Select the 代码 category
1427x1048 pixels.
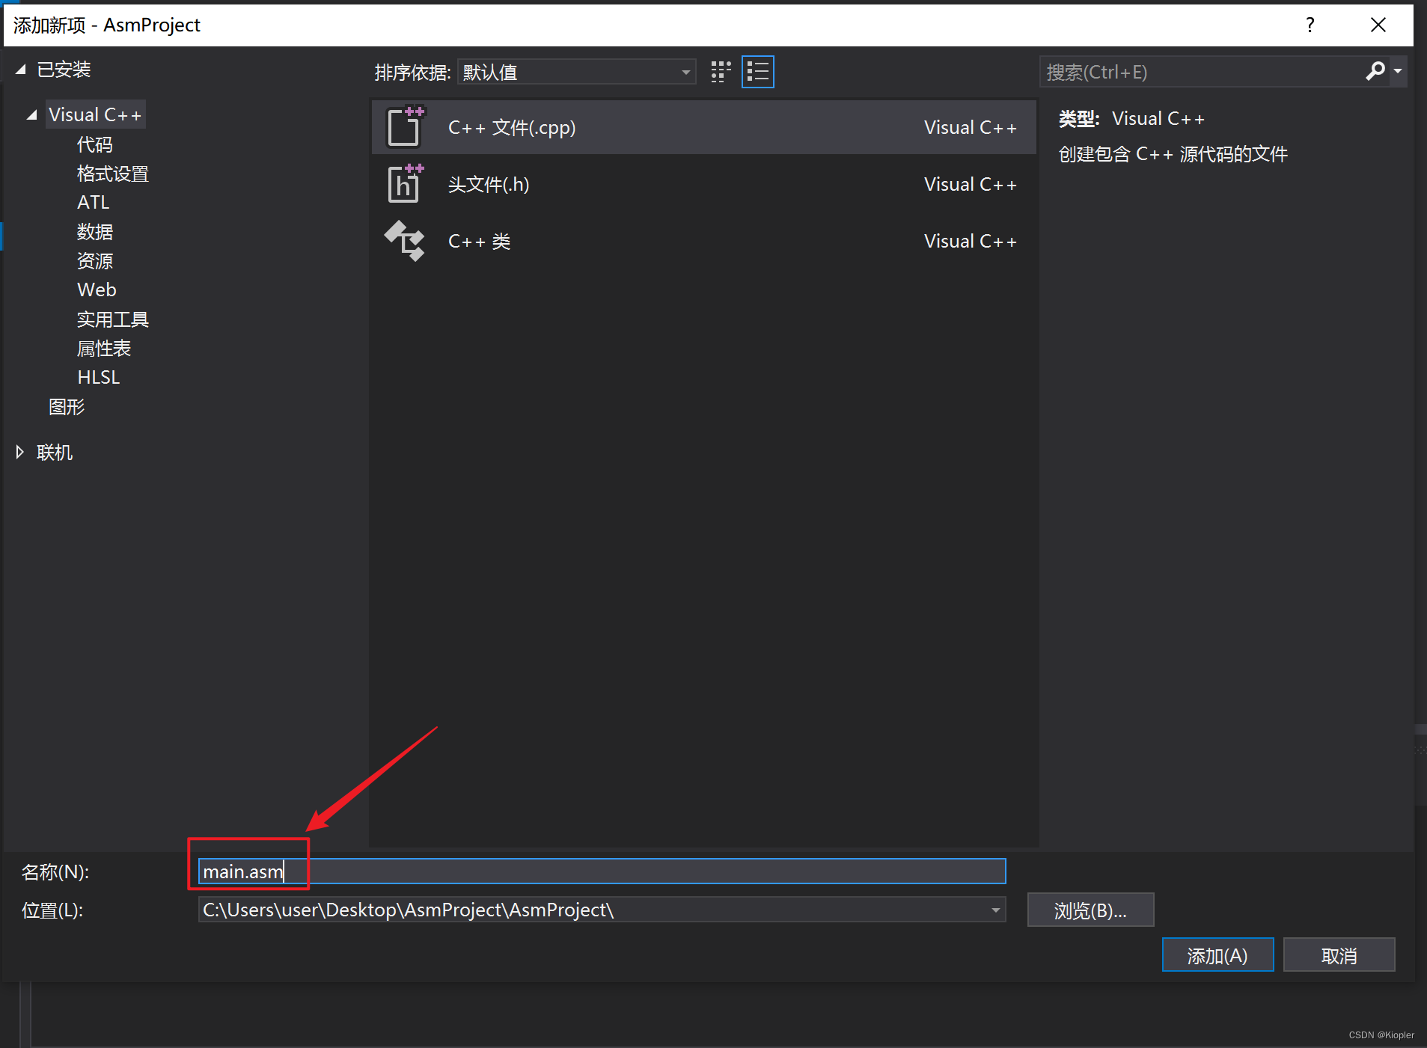click(95, 144)
